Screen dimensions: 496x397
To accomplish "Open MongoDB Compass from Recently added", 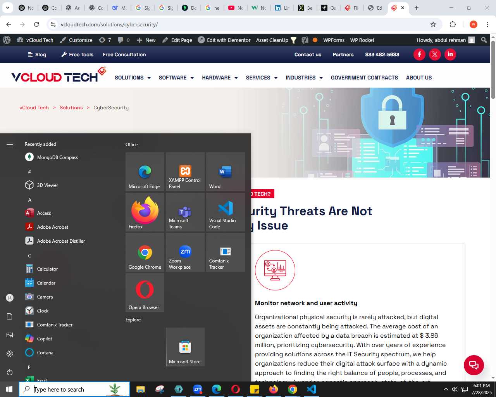I will tap(52, 157).
